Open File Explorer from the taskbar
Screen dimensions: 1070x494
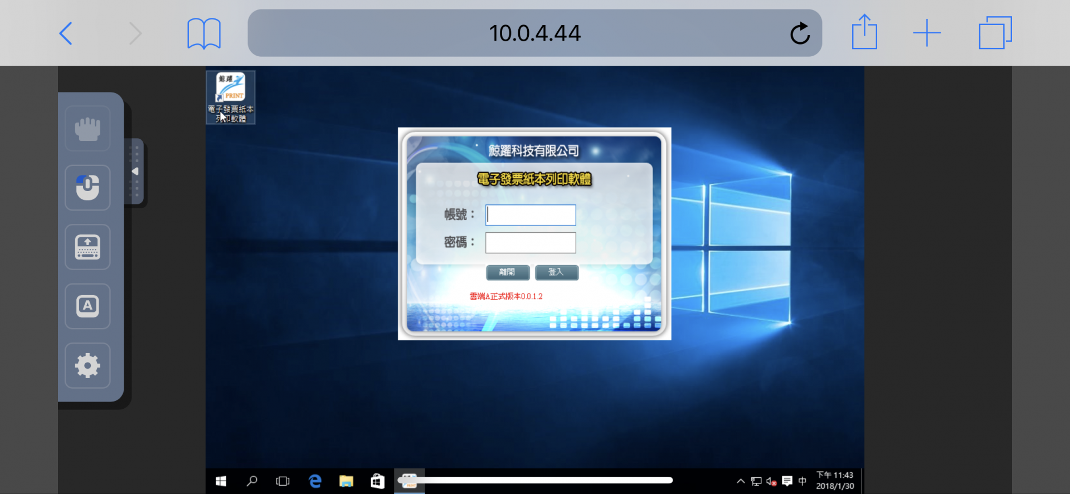click(346, 481)
